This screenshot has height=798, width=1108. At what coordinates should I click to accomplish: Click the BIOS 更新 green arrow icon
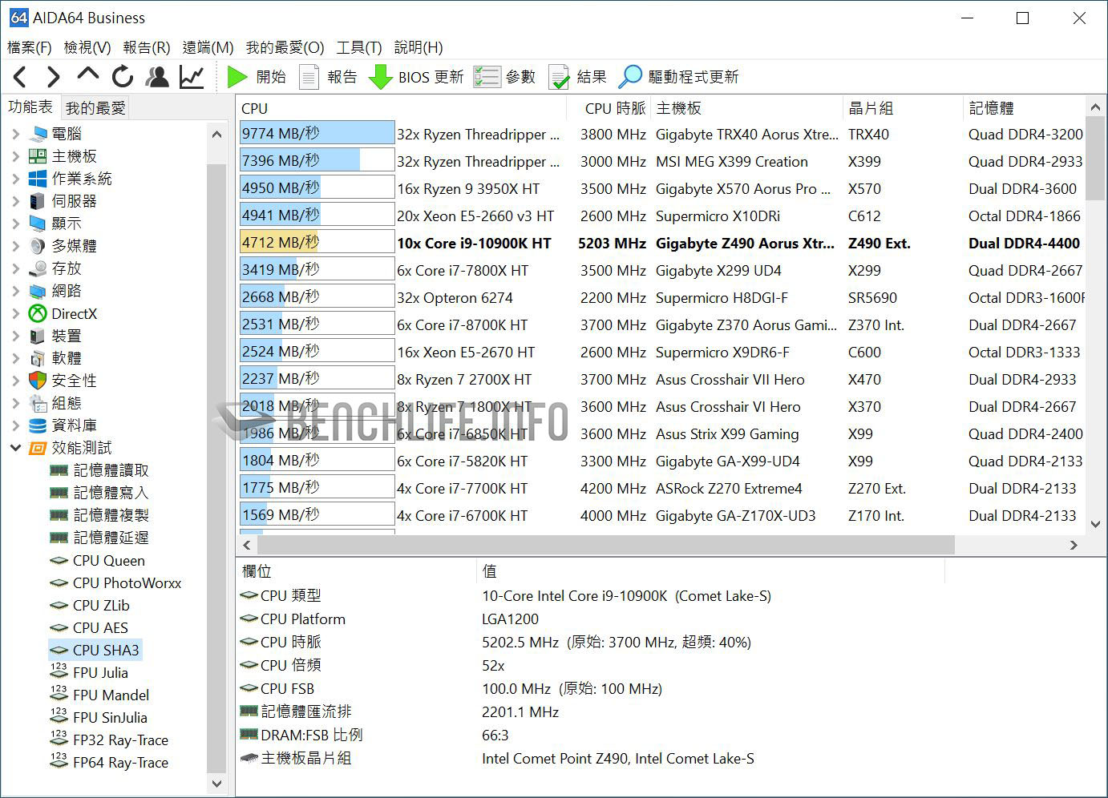coord(380,77)
